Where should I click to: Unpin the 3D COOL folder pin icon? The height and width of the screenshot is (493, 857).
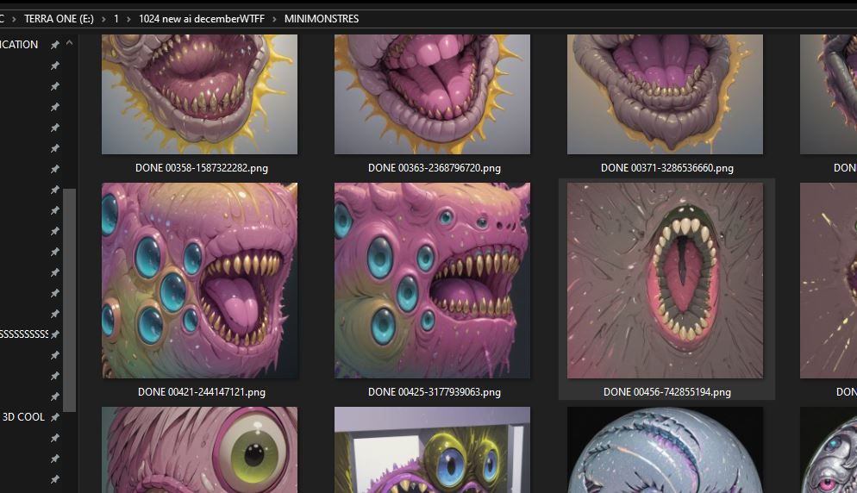pos(54,417)
